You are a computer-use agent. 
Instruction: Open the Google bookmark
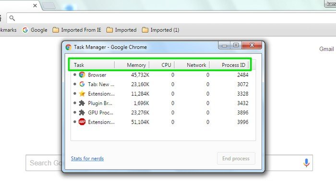(35, 30)
